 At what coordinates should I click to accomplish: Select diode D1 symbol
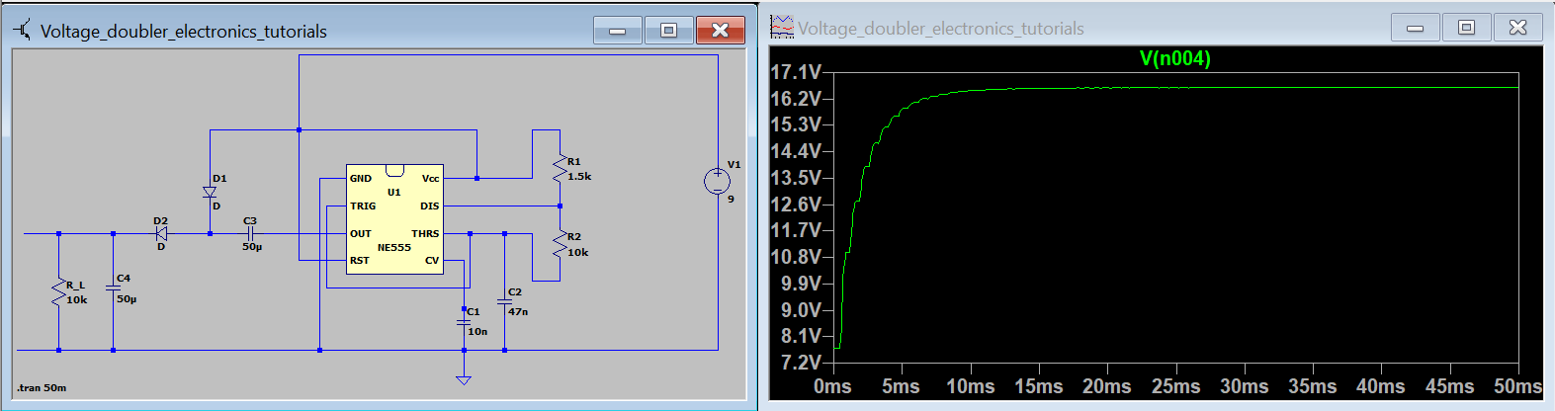click(210, 192)
